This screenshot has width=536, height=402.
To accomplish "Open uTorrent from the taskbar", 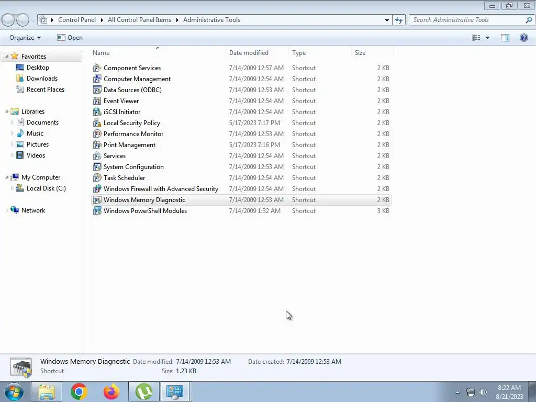I will point(144,392).
